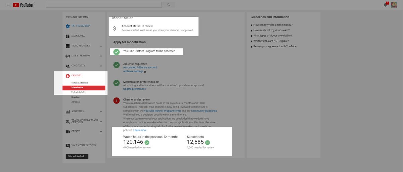Expand the Create section chevron
The image size is (403, 172).
(101, 132)
